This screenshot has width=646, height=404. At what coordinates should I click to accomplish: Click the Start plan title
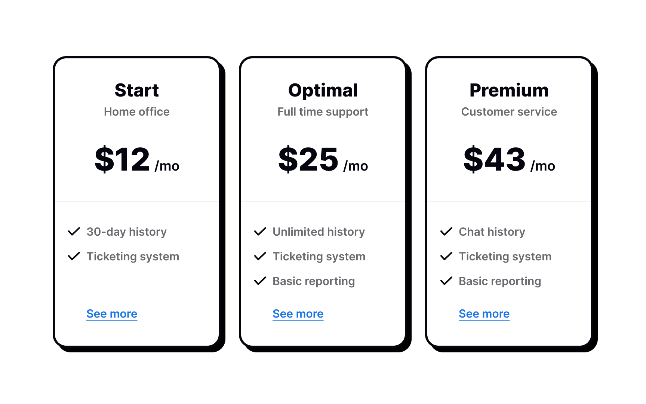137,90
